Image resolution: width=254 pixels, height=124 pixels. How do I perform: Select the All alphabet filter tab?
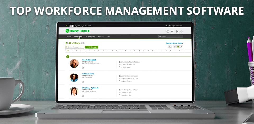(x=68, y=51)
